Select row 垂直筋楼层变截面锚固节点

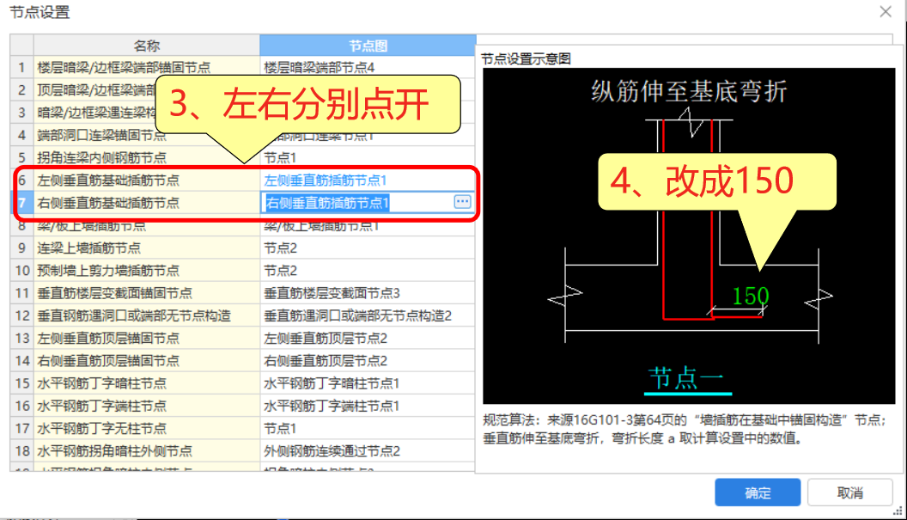pyautogui.click(x=147, y=293)
